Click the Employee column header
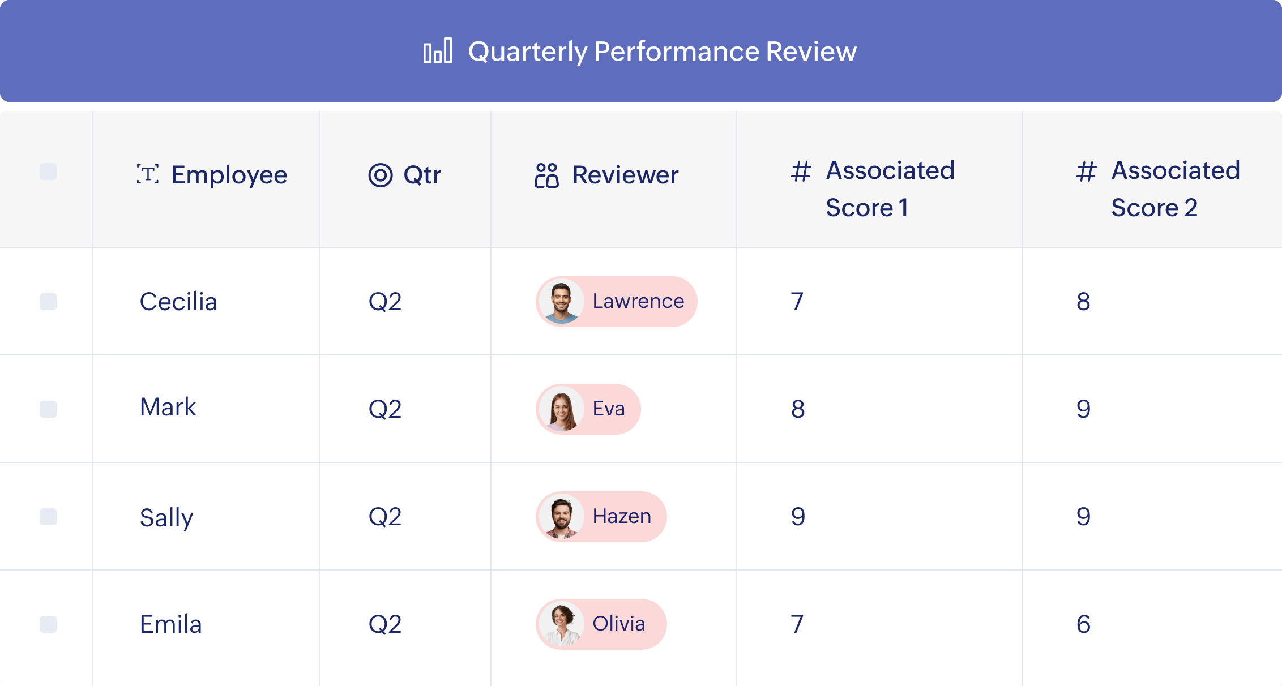This screenshot has width=1282, height=686. pyautogui.click(x=229, y=175)
